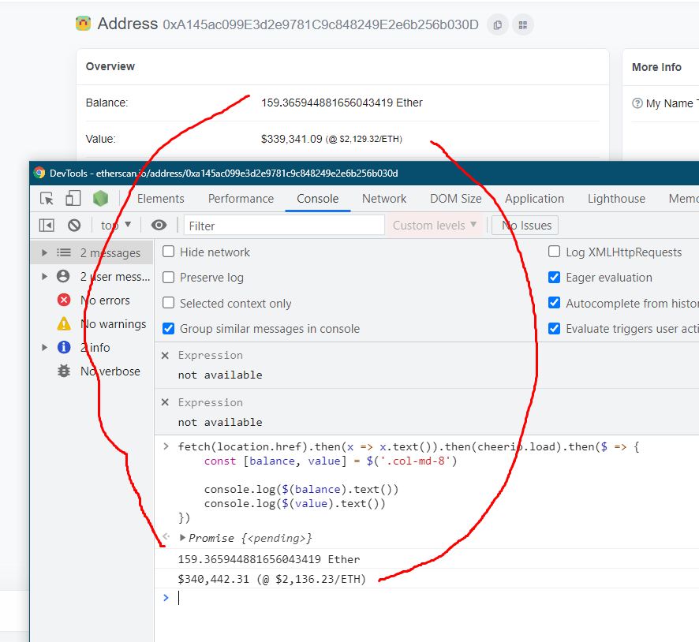Click the page Balance value text
The image size is (699, 642).
pyautogui.click(x=342, y=103)
